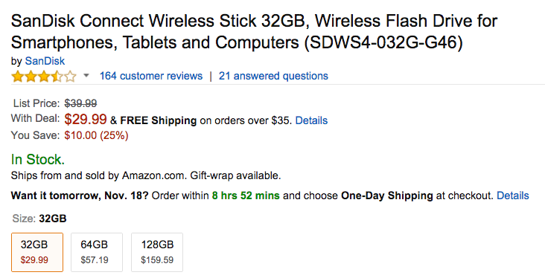
Task: Click the product title heading
Action: tap(254, 31)
